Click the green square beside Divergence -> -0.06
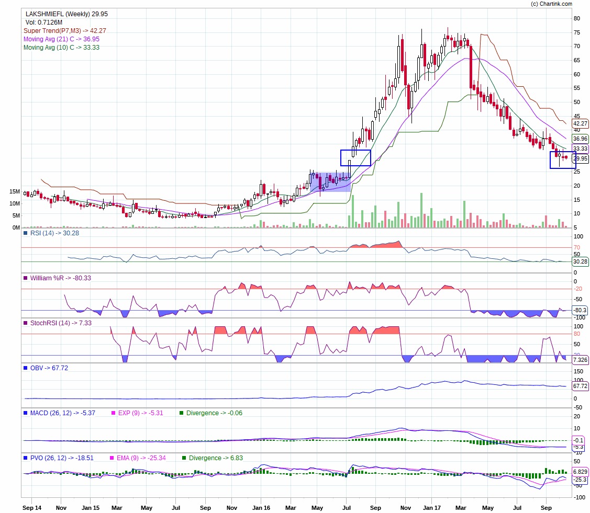Image resolution: width=590 pixels, height=513 pixels. pos(181,413)
